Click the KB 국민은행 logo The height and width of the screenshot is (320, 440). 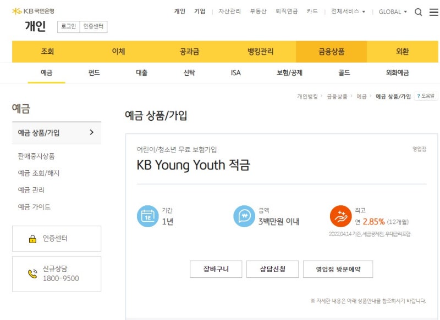click(x=33, y=11)
